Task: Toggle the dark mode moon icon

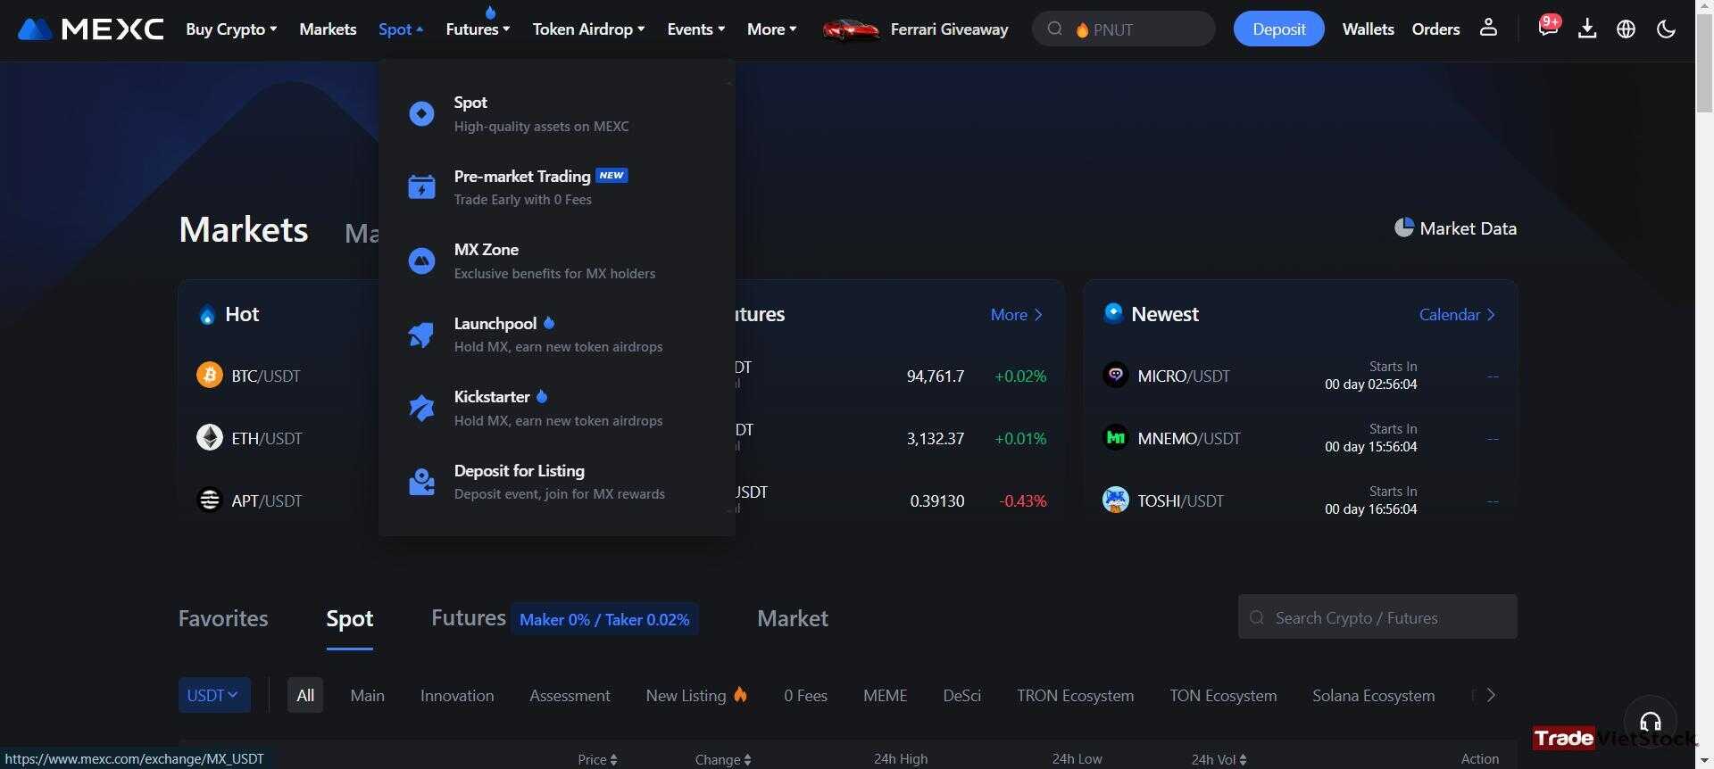Action: pos(1666,29)
